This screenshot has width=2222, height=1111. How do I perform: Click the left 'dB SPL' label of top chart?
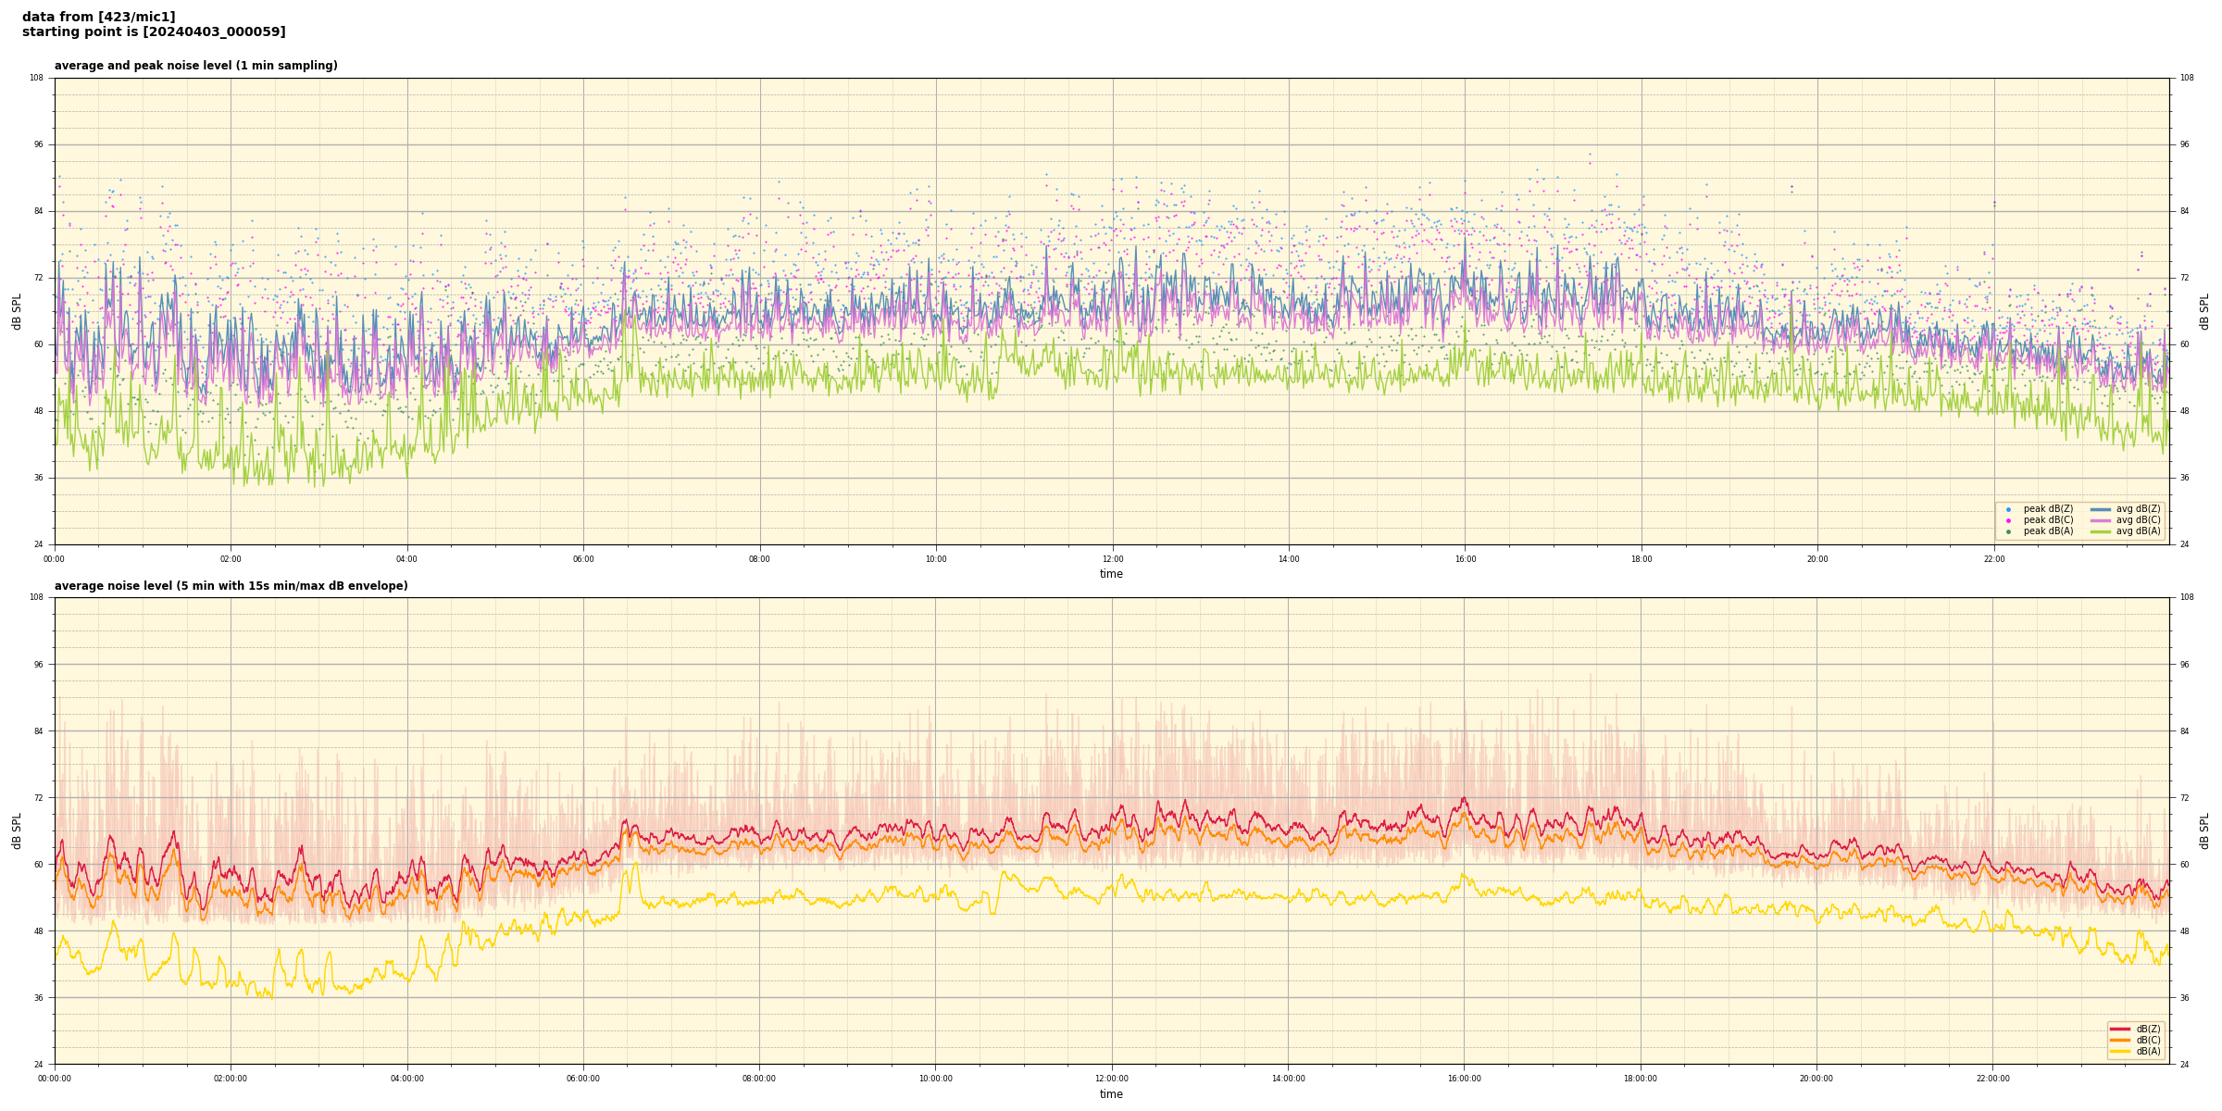click(17, 311)
